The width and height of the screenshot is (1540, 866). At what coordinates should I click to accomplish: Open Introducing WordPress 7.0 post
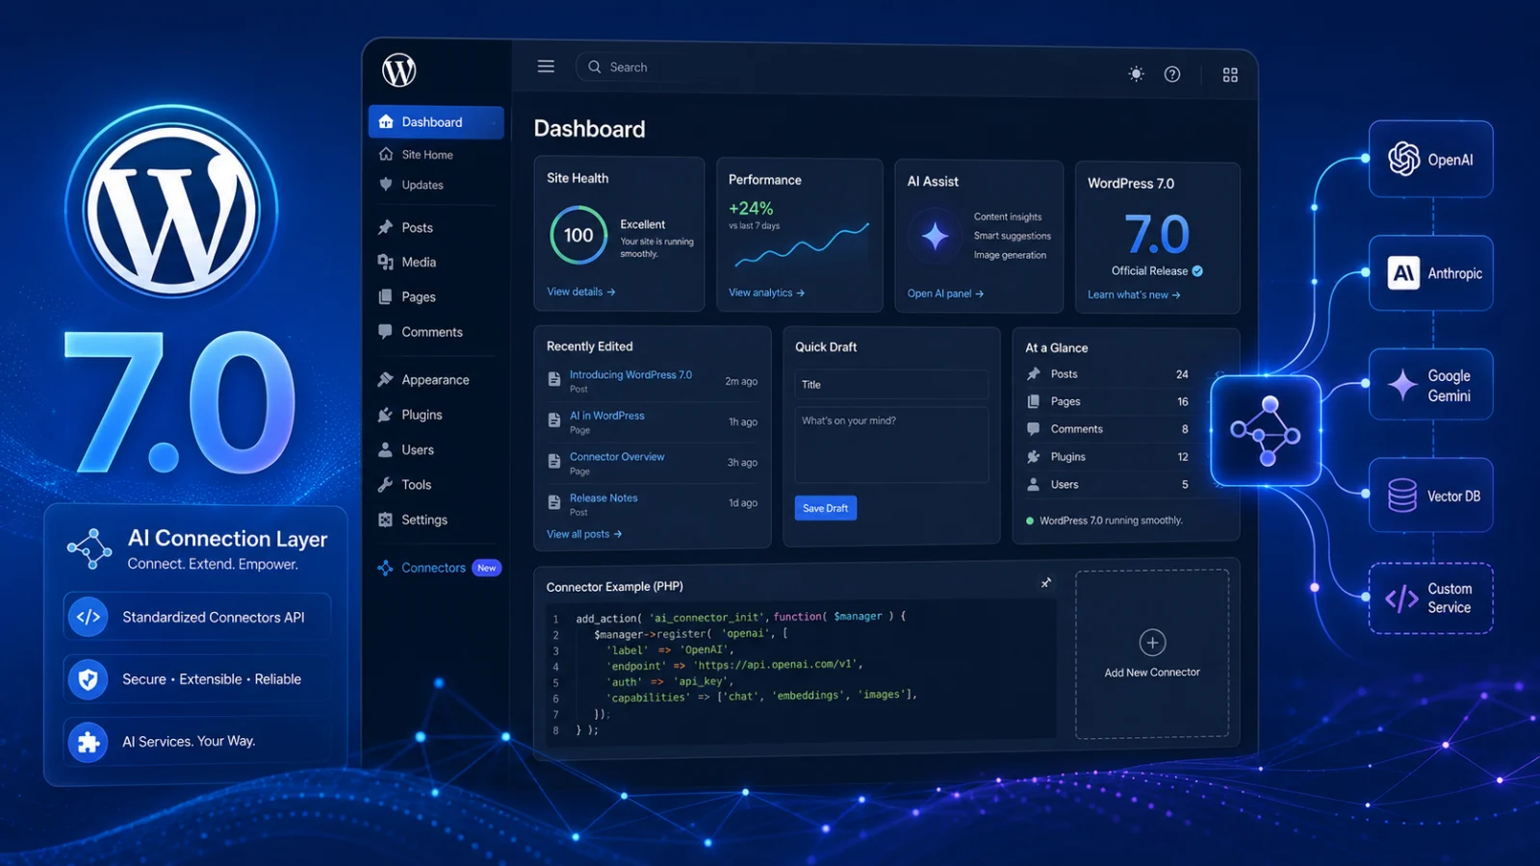point(630,375)
